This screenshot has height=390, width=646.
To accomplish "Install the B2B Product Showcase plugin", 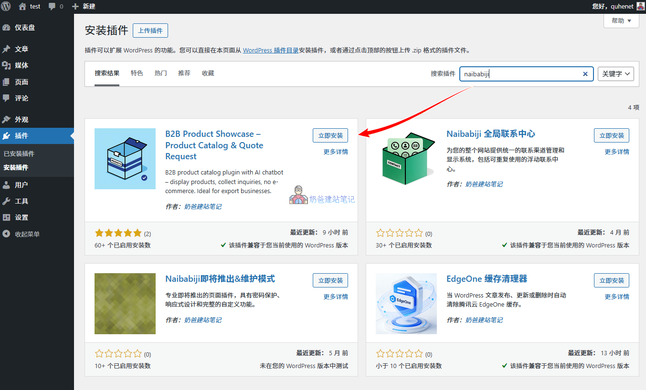I will 330,135.
